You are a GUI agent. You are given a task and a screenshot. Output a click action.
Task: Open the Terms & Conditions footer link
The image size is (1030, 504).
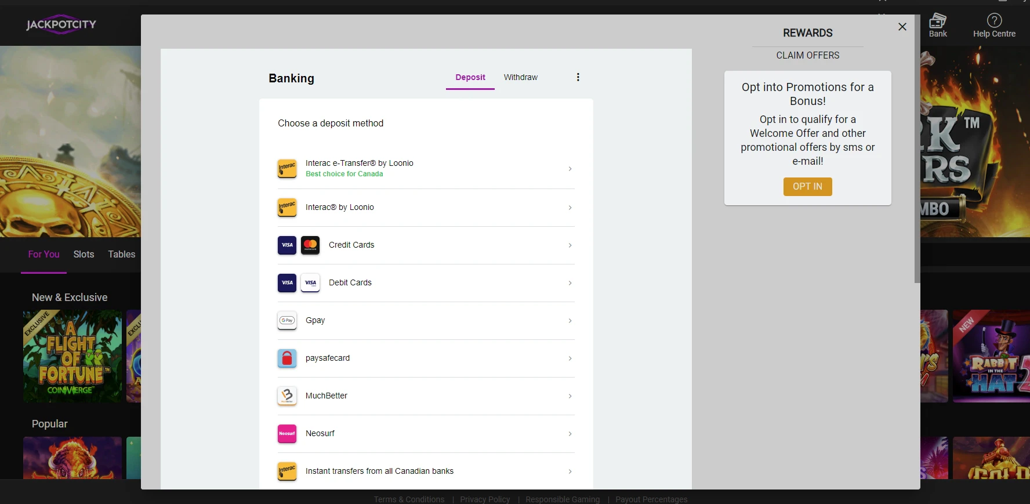[x=409, y=499]
